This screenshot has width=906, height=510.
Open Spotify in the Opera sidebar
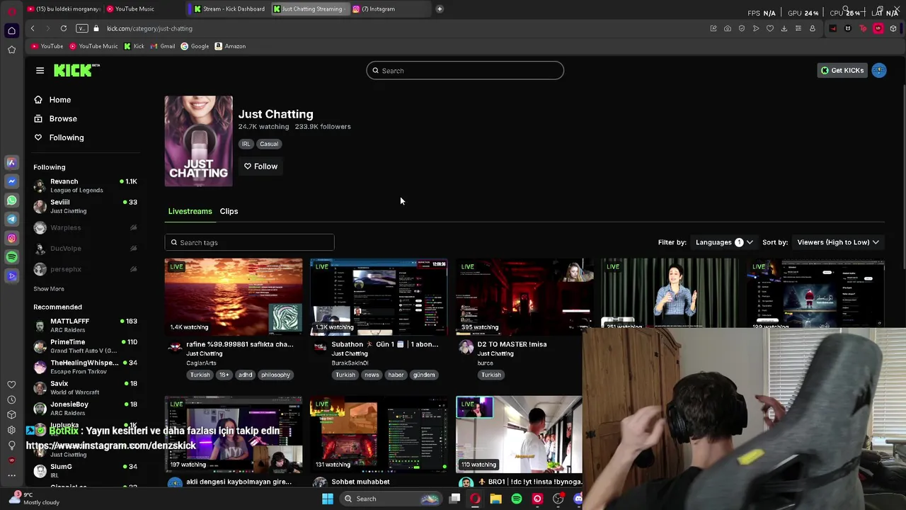(11, 257)
